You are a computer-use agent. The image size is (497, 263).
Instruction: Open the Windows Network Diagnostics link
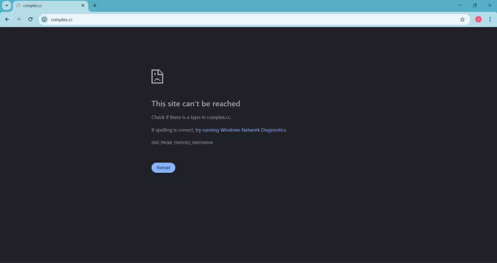[241, 130]
